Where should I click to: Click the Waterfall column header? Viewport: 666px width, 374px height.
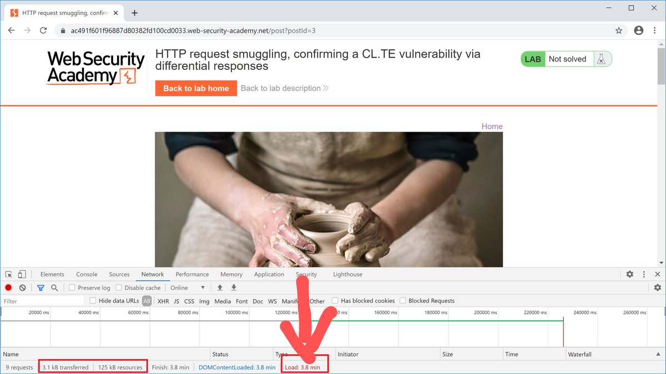[615, 354]
